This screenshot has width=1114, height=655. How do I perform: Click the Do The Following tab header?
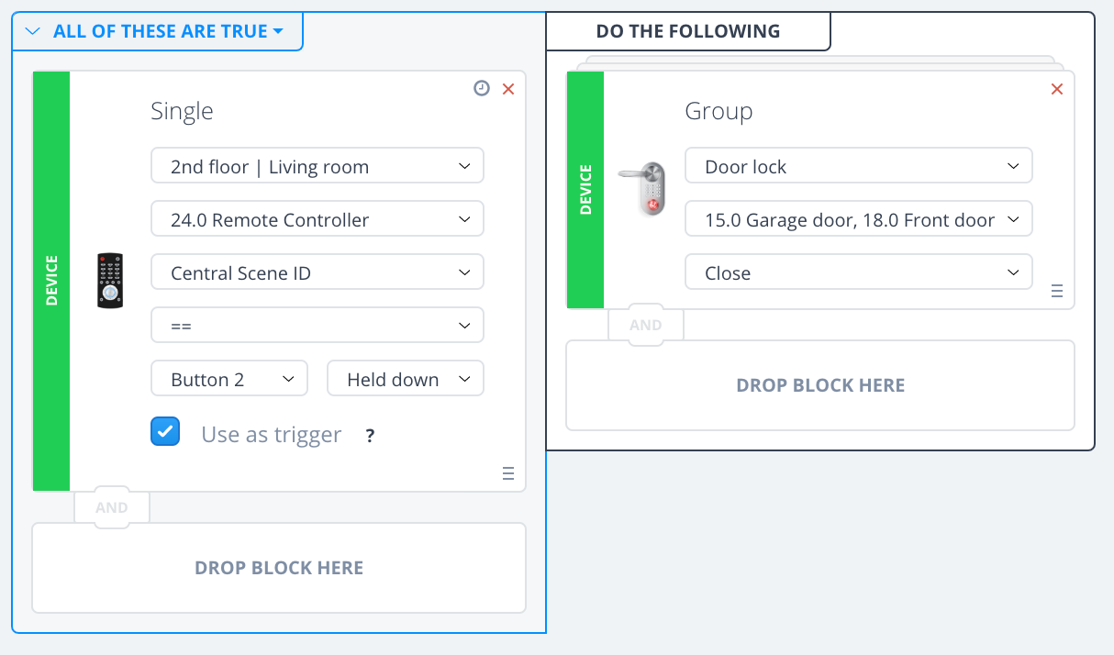tap(688, 31)
